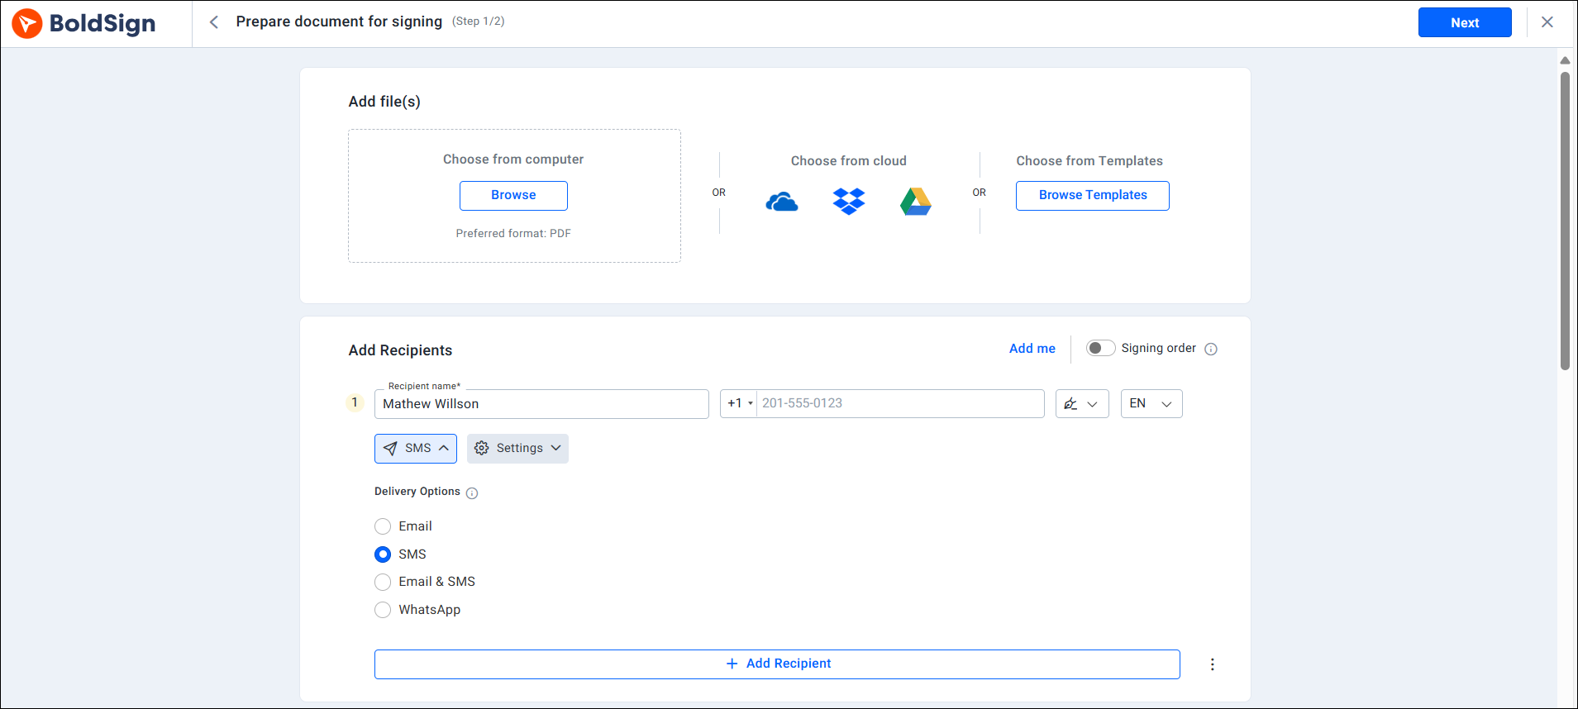
Task: Click the 'Choose from cloud' label
Action: tap(849, 161)
